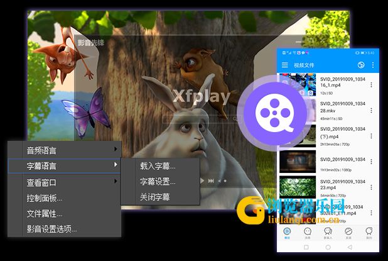The width and height of the screenshot is (388, 261).
Task: Open options for the S02E01_E11.mp4 video
Action: (371, 213)
